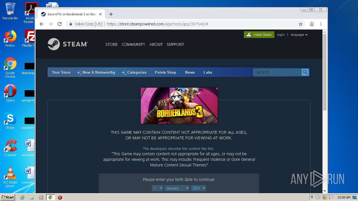The height and width of the screenshot is (201, 358).
Task: Open the SUPPORT page
Action: (x=175, y=44)
